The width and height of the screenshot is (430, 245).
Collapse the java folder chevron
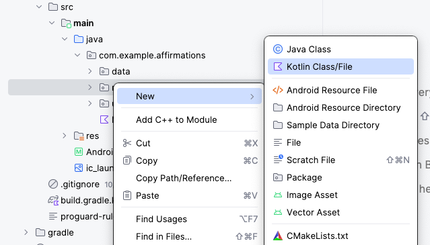point(65,39)
